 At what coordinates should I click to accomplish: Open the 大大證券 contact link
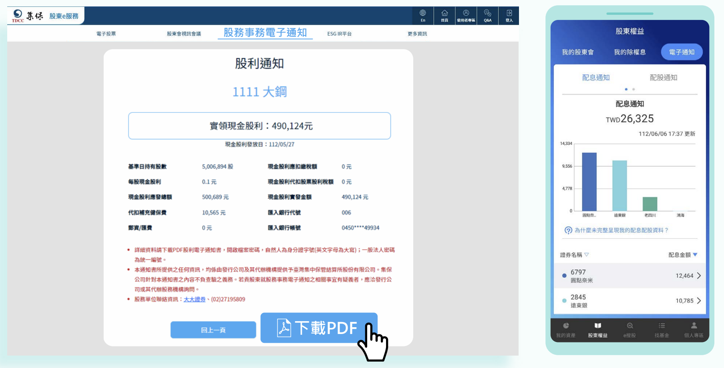tap(194, 299)
